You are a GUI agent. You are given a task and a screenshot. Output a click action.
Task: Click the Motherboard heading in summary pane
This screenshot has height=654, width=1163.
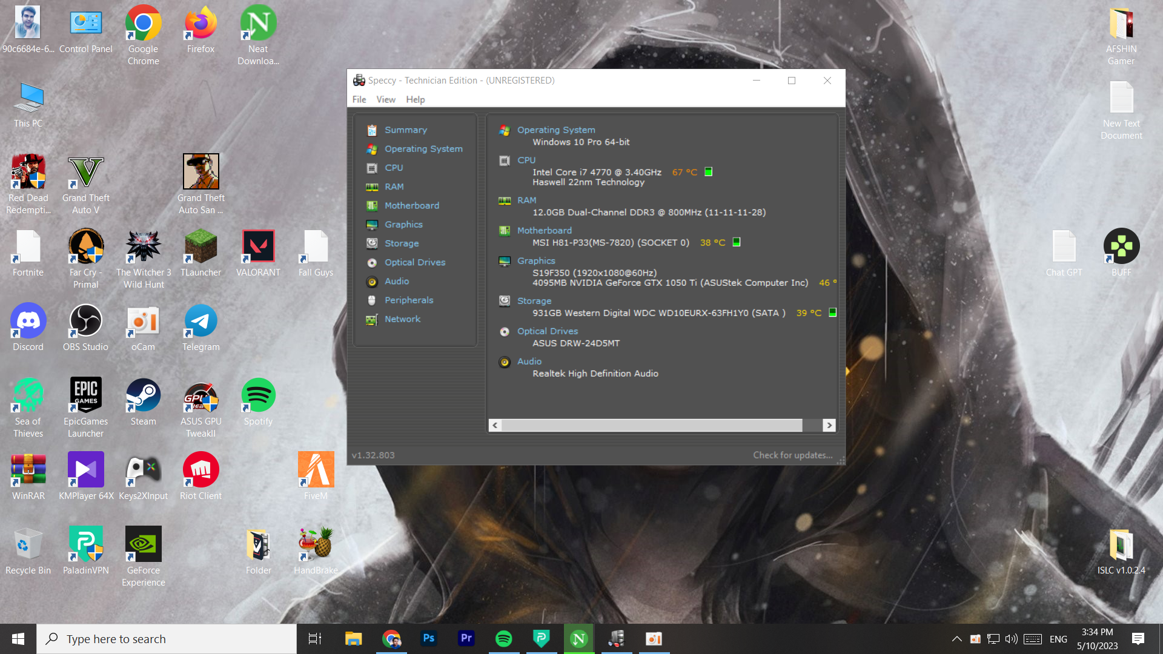pos(545,230)
